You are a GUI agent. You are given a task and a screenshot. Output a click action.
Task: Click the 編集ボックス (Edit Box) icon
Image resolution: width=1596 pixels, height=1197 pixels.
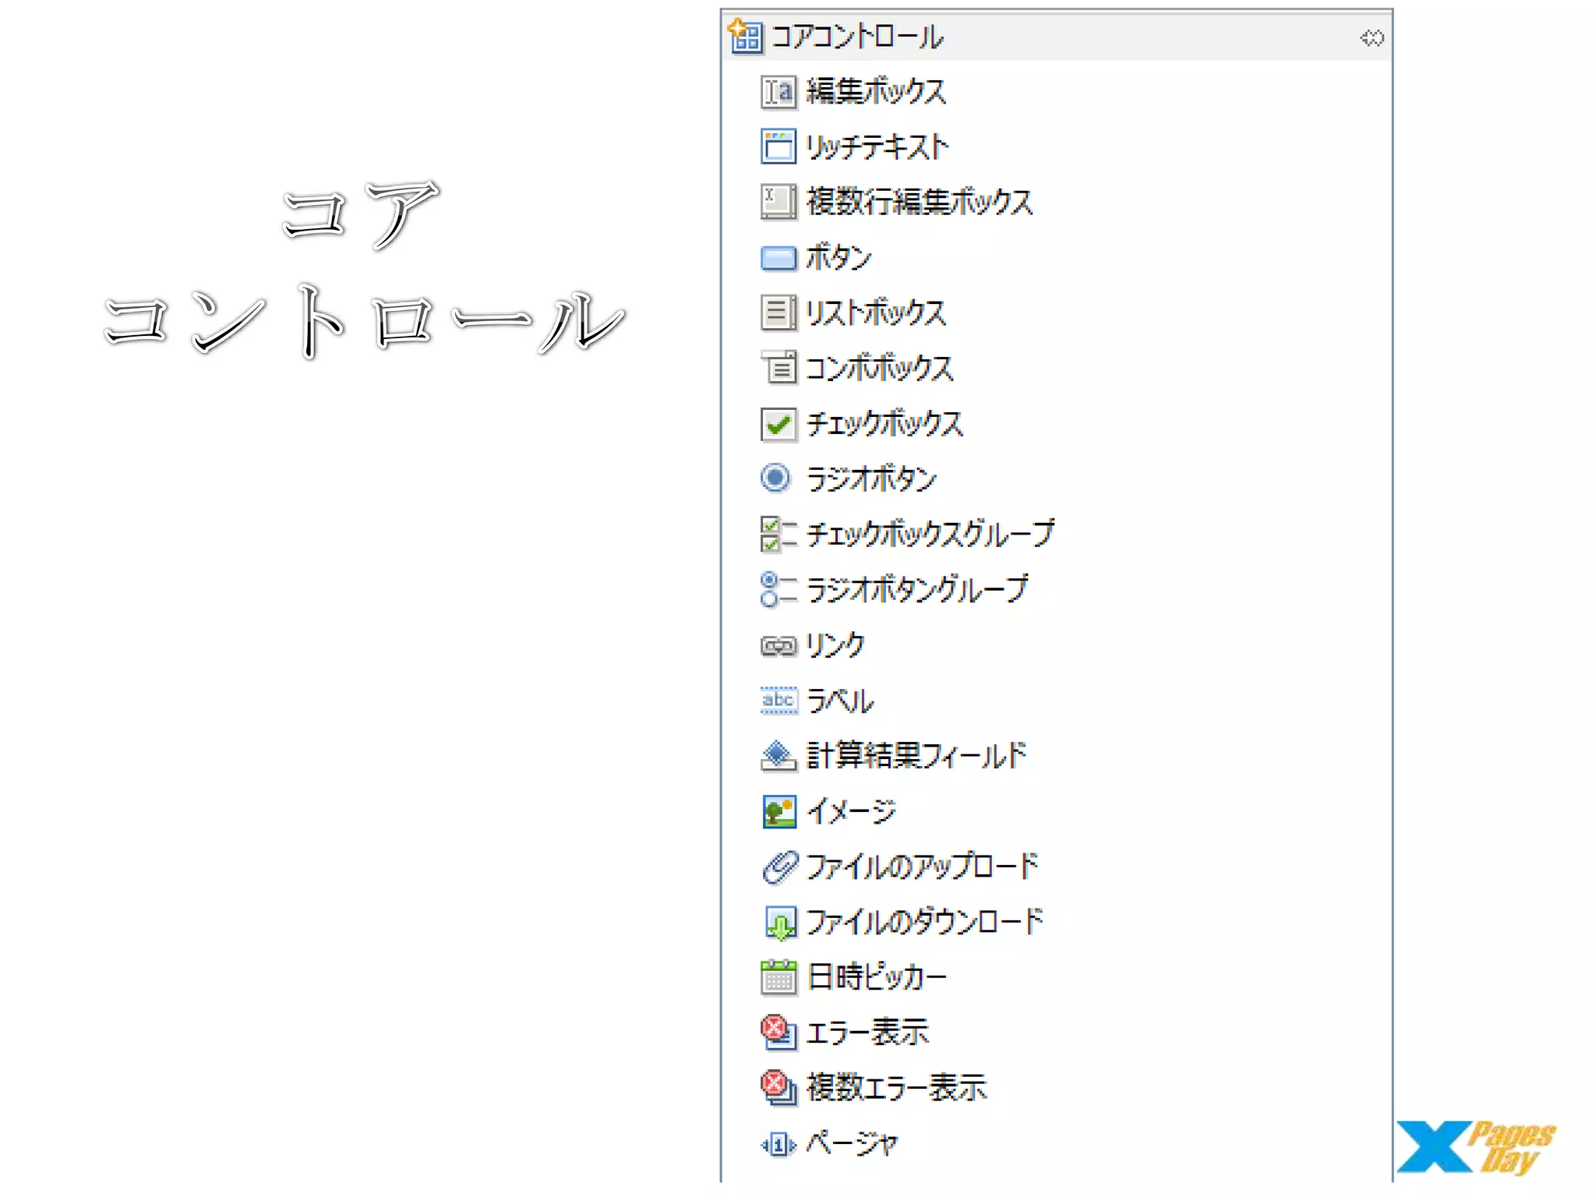coord(778,92)
